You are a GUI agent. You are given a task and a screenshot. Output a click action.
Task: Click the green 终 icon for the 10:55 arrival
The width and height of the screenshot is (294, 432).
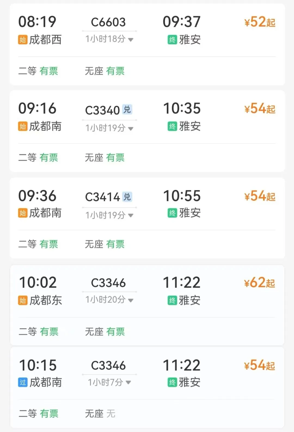(172, 213)
